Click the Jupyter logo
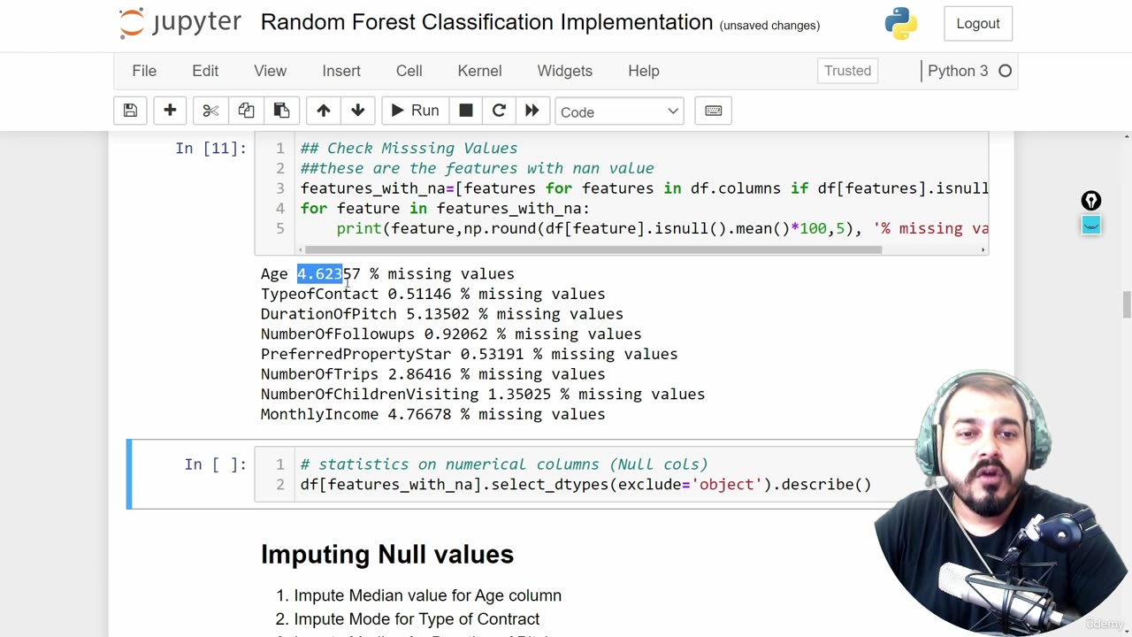Image resolution: width=1132 pixels, height=637 pixels. pyautogui.click(x=180, y=23)
